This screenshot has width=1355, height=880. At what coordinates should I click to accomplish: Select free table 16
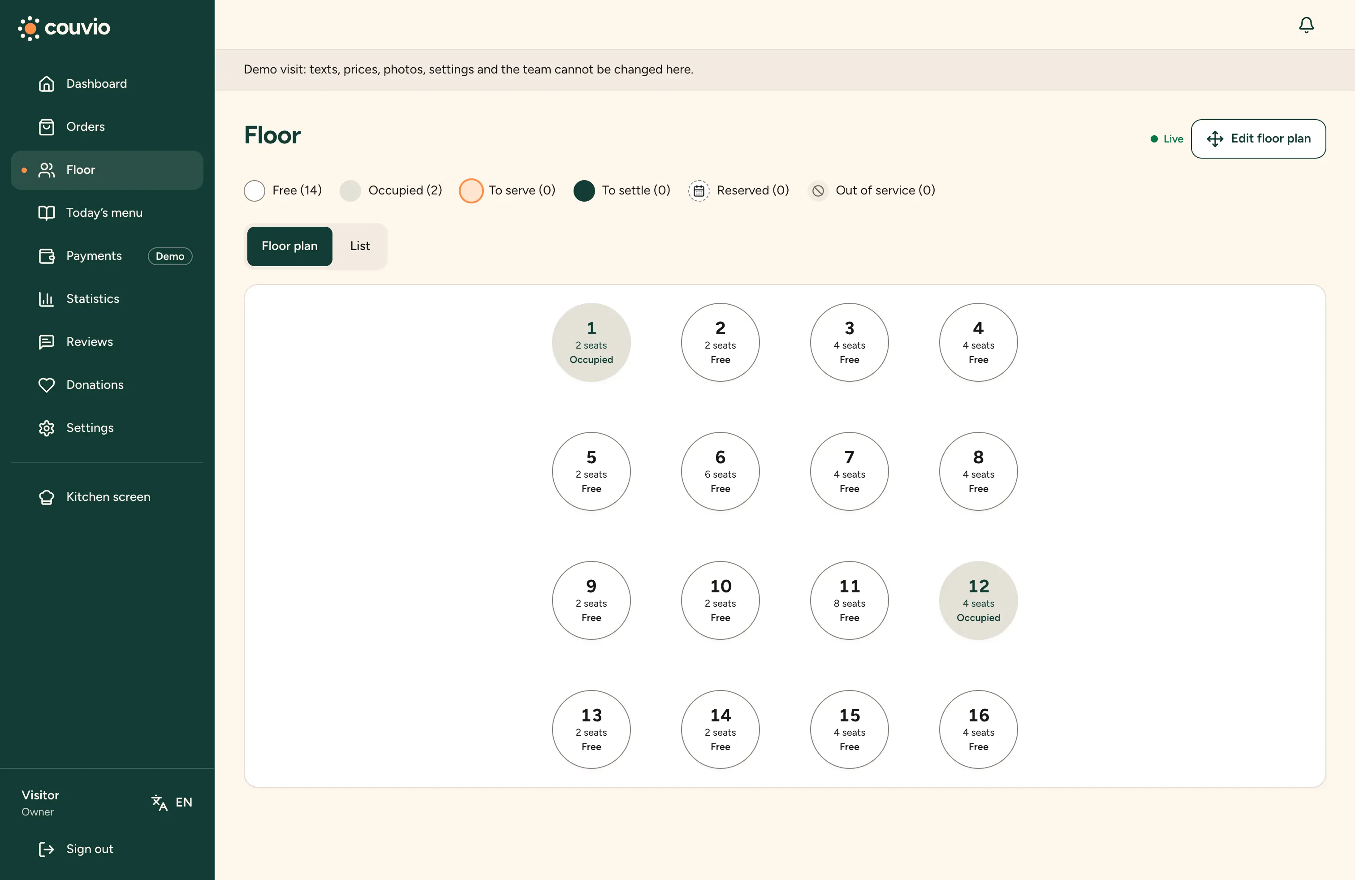[x=978, y=729]
